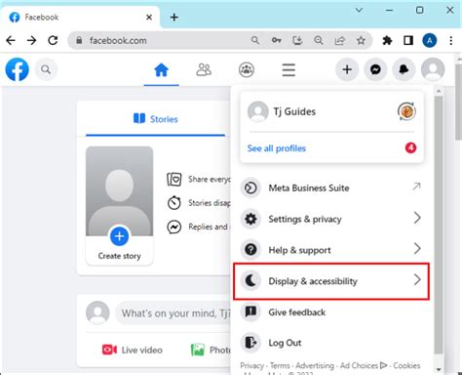Open Ad Choices footer link
The height and width of the screenshot is (375, 462).
click(364, 365)
